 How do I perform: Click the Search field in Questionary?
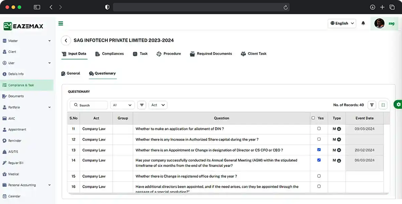coord(89,105)
